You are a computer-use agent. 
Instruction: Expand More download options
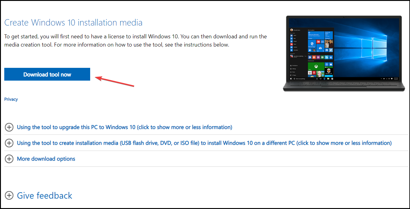click(x=46, y=158)
